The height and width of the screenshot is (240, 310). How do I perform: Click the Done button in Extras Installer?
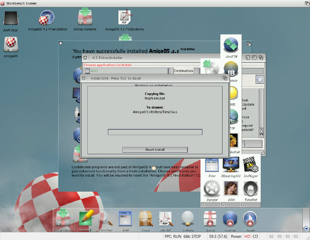point(254,144)
